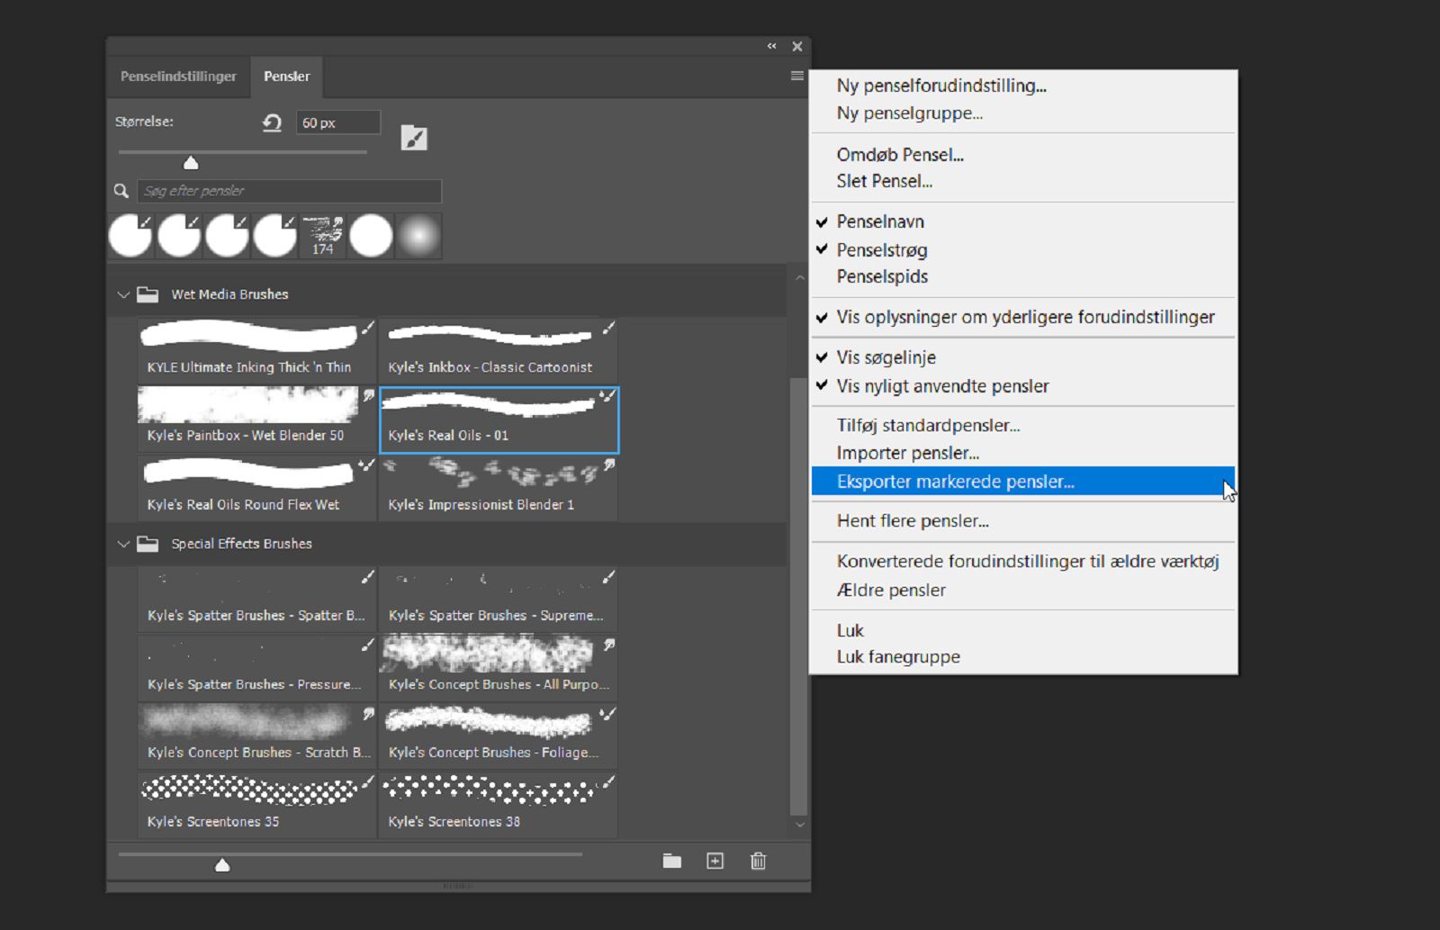The height and width of the screenshot is (930, 1440).
Task: Select Kyle's Concept Brushes - Foliage... brush
Action: click(499, 736)
